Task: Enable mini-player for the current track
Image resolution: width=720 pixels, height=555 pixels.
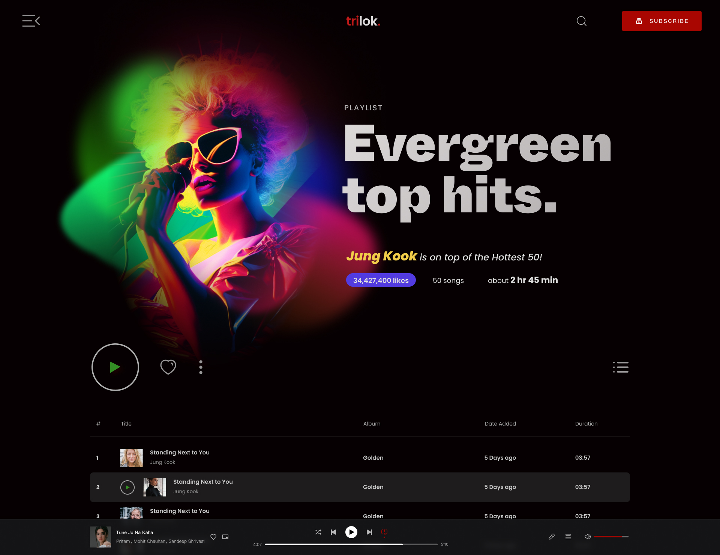Action: click(x=225, y=537)
